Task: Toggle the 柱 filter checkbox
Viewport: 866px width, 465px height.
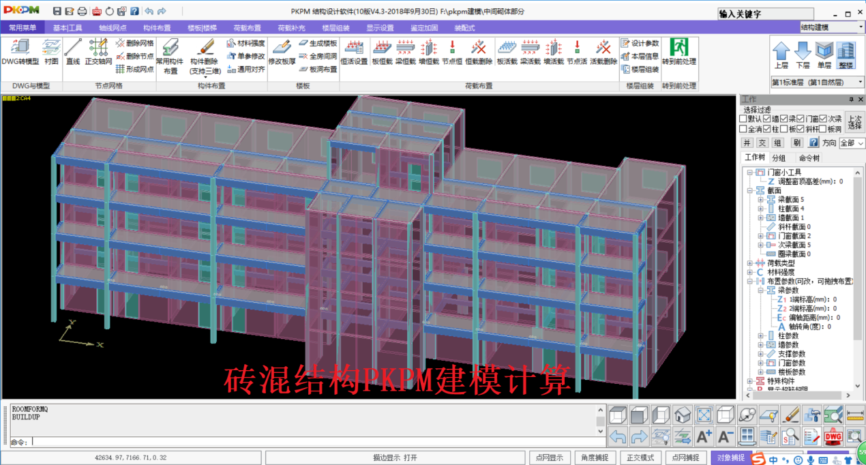Action: (x=768, y=129)
